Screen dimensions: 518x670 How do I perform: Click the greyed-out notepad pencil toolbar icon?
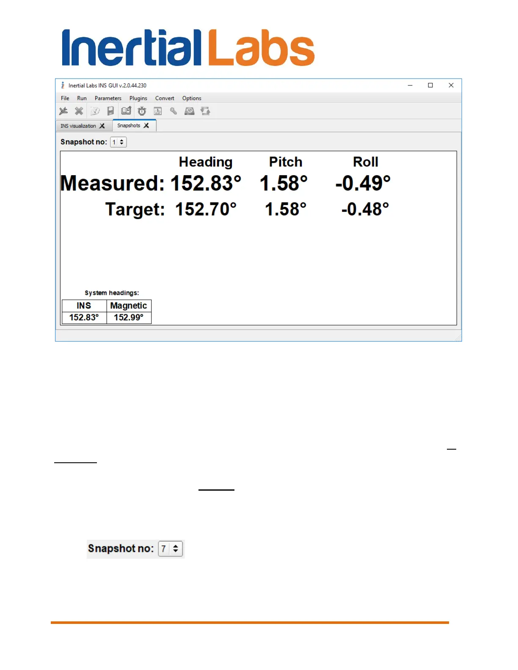(x=95, y=111)
